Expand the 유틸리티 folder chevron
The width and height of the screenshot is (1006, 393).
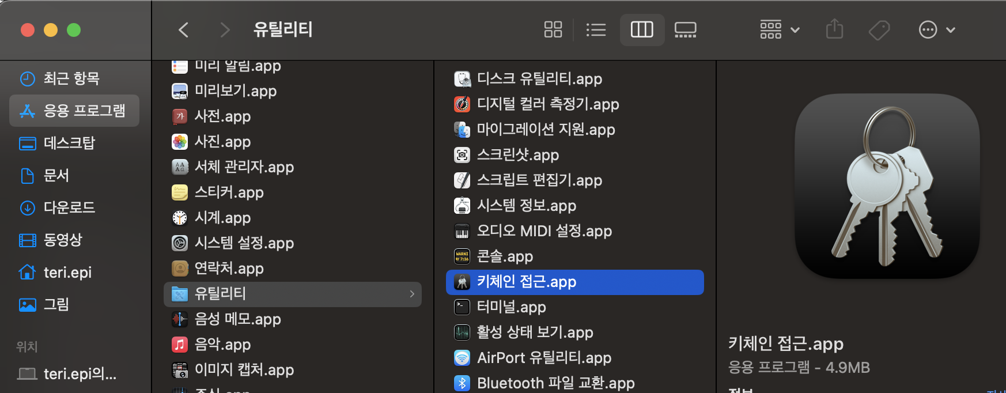pyautogui.click(x=412, y=294)
